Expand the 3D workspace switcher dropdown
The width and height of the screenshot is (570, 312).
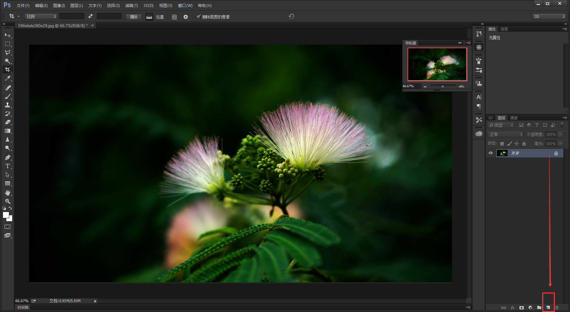point(549,17)
